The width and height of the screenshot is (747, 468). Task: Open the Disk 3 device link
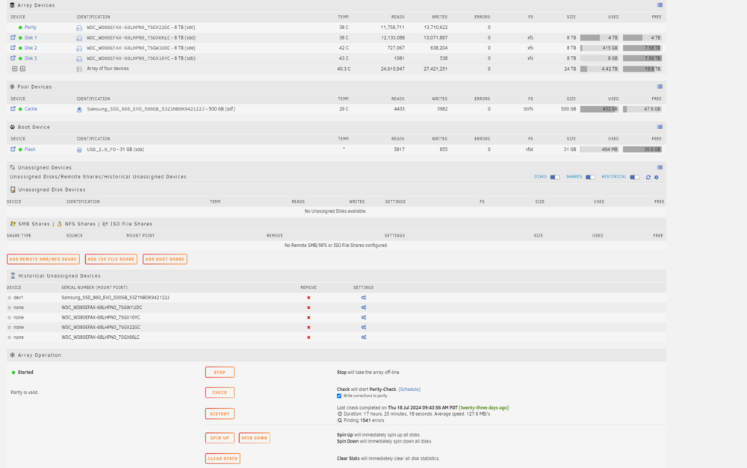pyautogui.click(x=31, y=58)
